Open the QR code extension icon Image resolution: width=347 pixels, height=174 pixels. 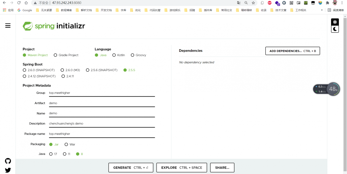291,3
